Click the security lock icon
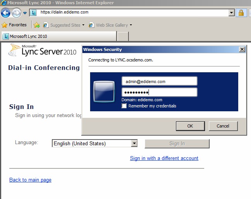 (x=241, y=13)
